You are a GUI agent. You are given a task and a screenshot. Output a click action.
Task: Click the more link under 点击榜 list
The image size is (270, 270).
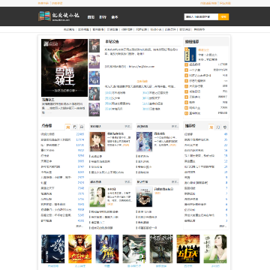79,226
